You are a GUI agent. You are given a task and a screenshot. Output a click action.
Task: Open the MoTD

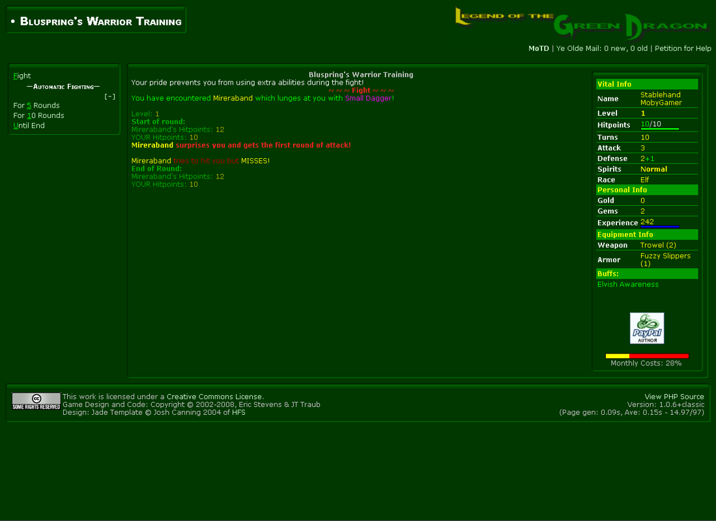[538, 48]
